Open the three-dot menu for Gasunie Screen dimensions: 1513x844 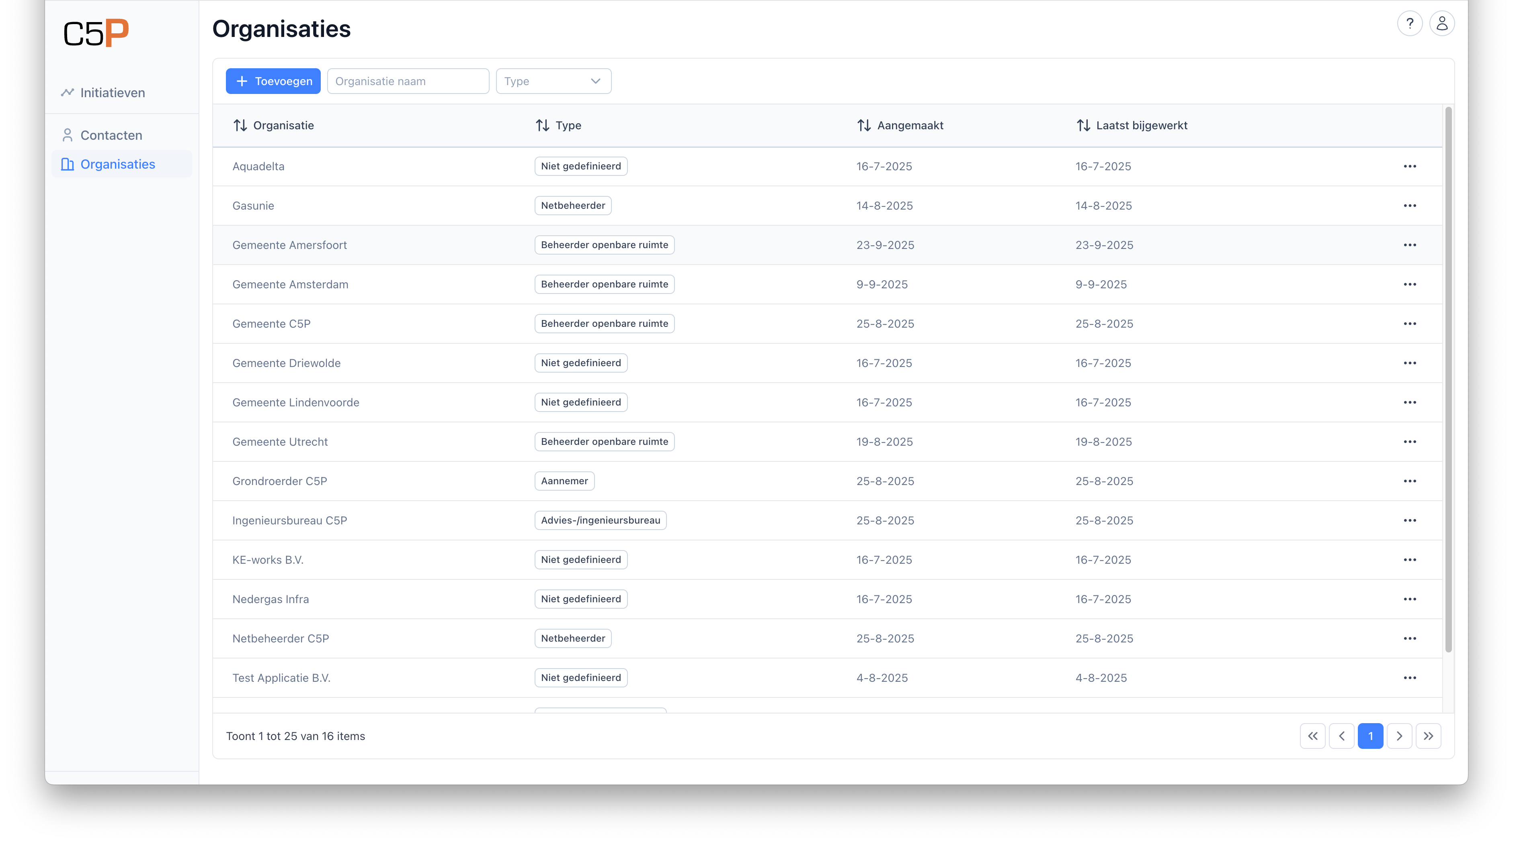pos(1410,206)
